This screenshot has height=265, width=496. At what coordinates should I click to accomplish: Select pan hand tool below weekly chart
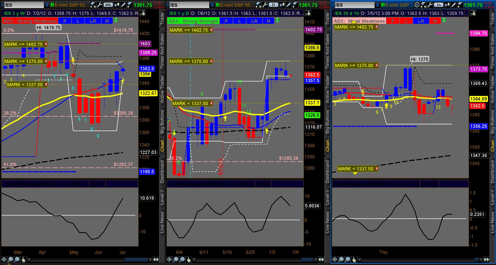[x=24, y=260]
